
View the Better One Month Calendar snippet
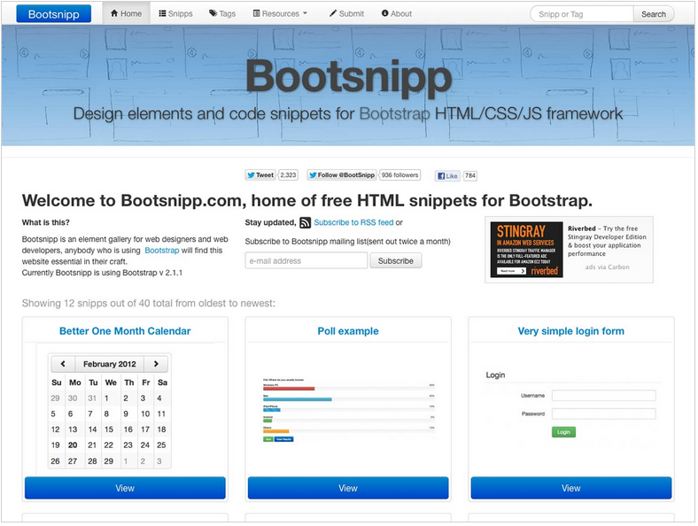coord(125,488)
